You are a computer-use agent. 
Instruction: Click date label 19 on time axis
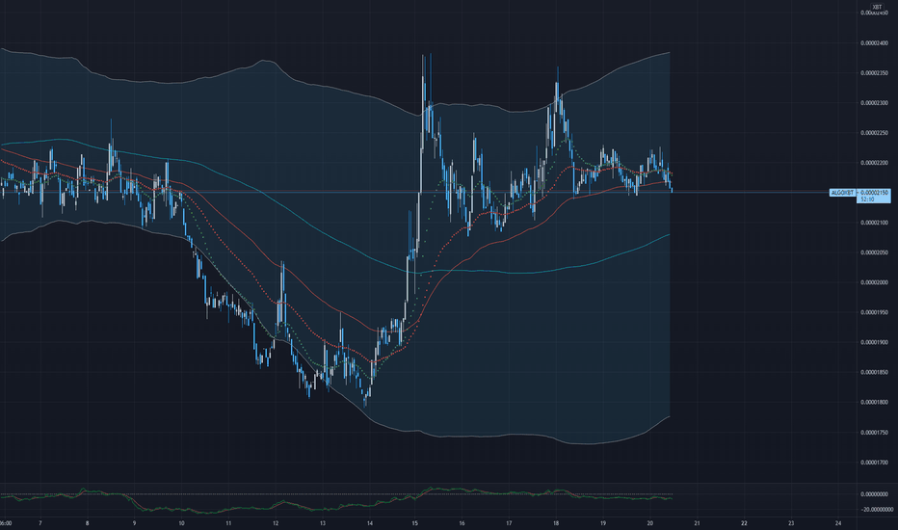(x=602, y=523)
